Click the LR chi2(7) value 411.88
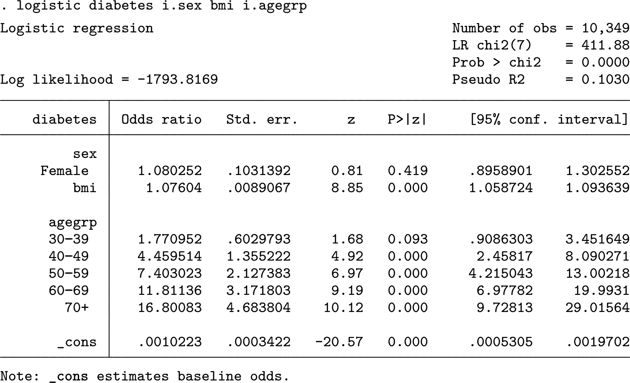The height and width of the screenshot is (383, 630). pyautogui.click(x=605, y=45)
